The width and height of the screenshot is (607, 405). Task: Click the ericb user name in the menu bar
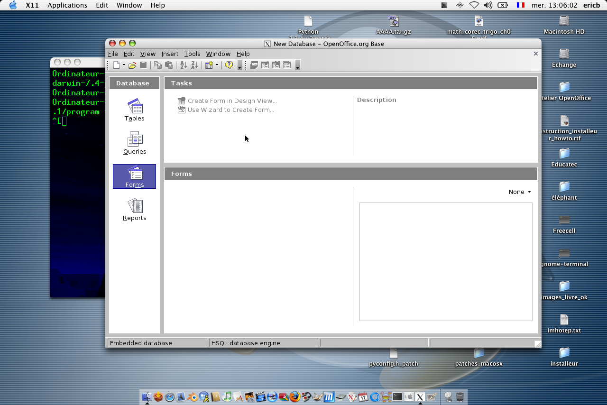pos(591,5)
